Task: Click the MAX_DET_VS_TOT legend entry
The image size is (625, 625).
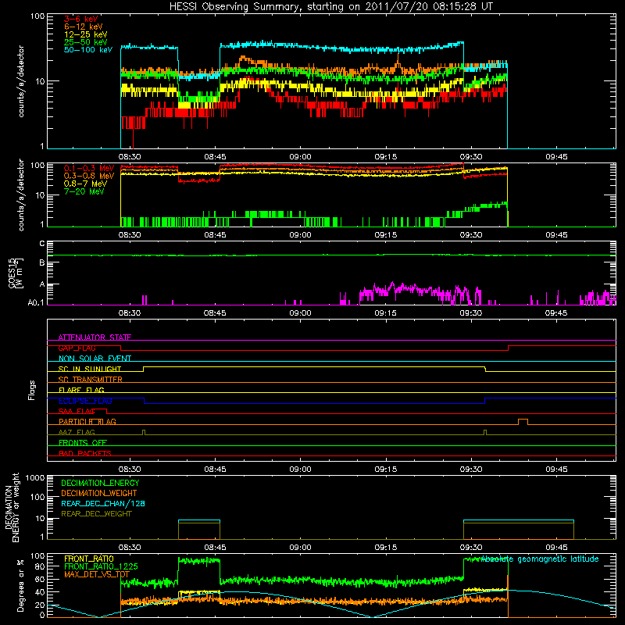Action: coord(96,574)
